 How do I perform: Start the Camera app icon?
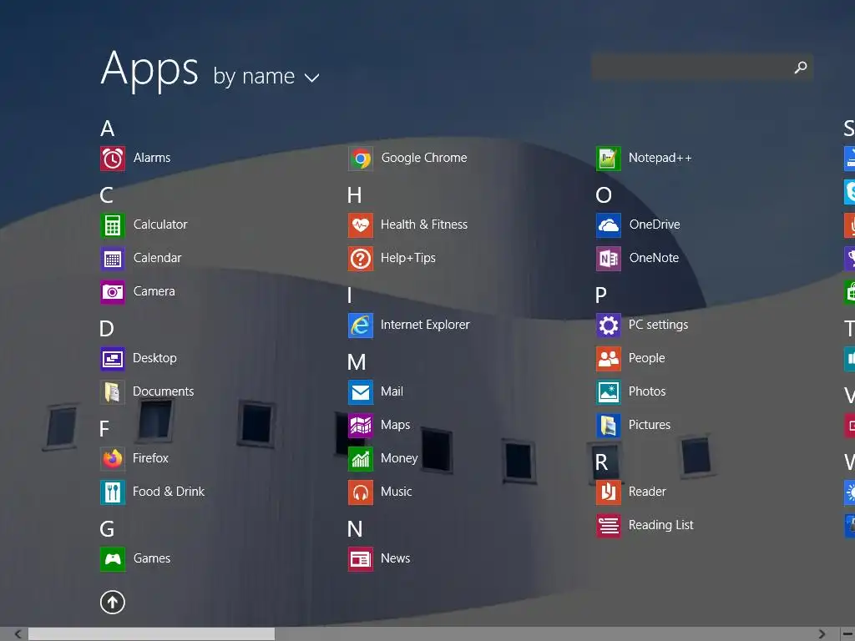tap(113, 291)
